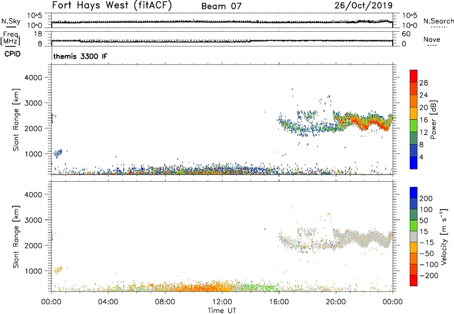Viewport: 454px width, 314px height.
Task: Click the '200' velocity colorbar value
Action: [426, 198]
